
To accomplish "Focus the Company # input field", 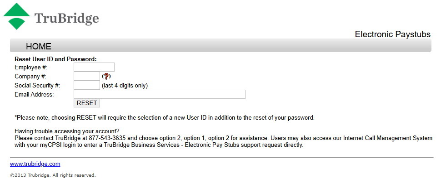I will pos(86,77).
